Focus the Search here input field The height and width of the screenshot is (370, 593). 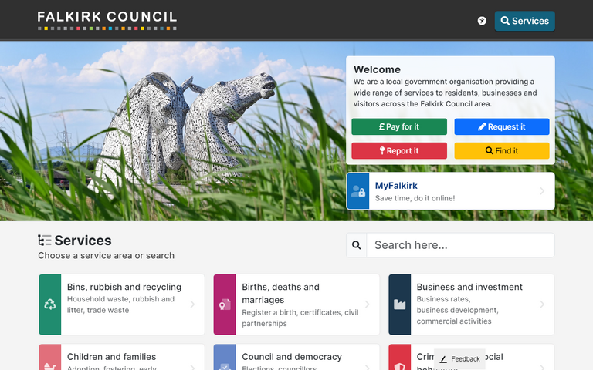[x=460, y=245]
